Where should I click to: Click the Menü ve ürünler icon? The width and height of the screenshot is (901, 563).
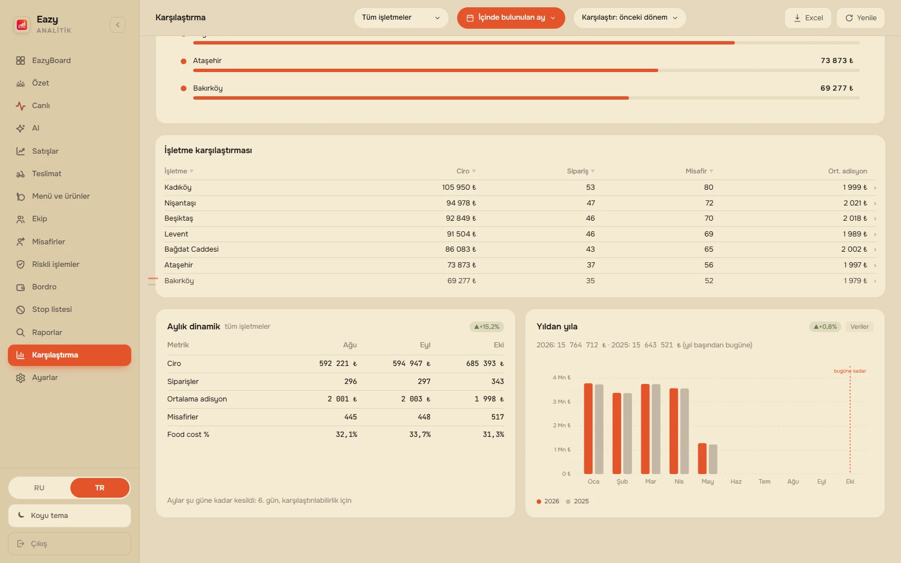pos(21,196)
